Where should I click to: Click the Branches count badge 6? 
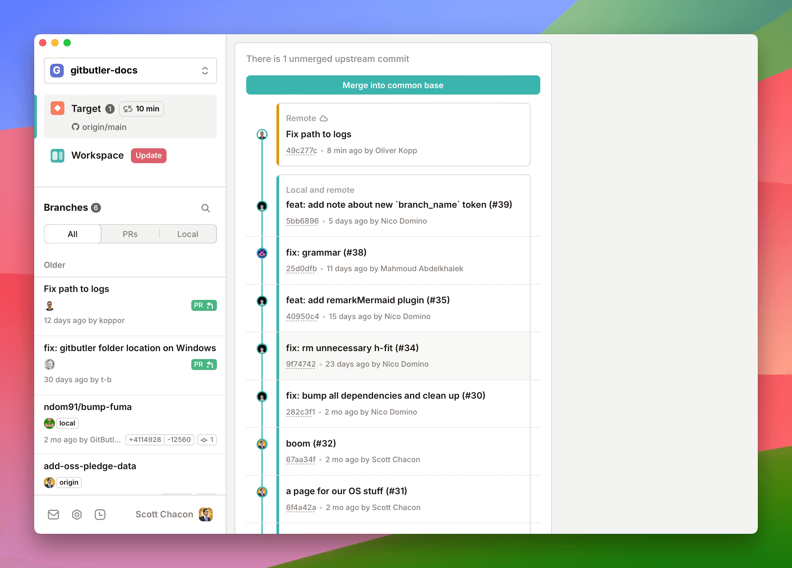pyautogui.click(x=96, y=208)
